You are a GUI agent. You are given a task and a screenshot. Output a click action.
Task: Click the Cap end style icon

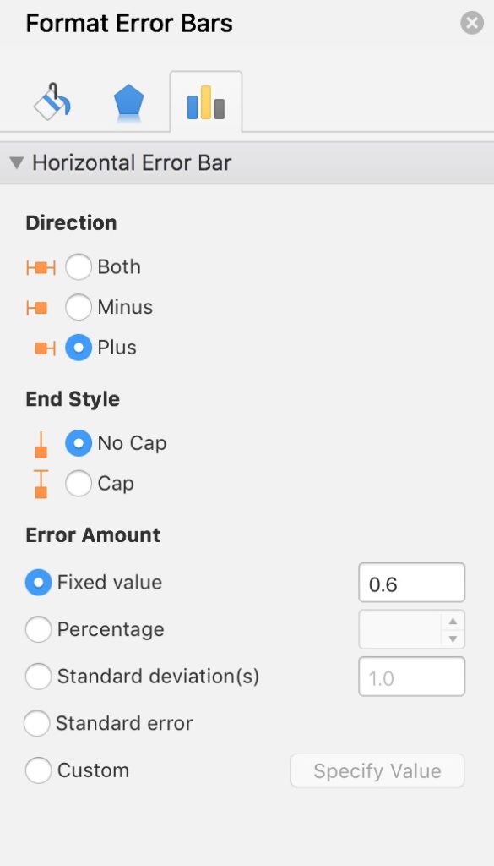pos(40,483)
